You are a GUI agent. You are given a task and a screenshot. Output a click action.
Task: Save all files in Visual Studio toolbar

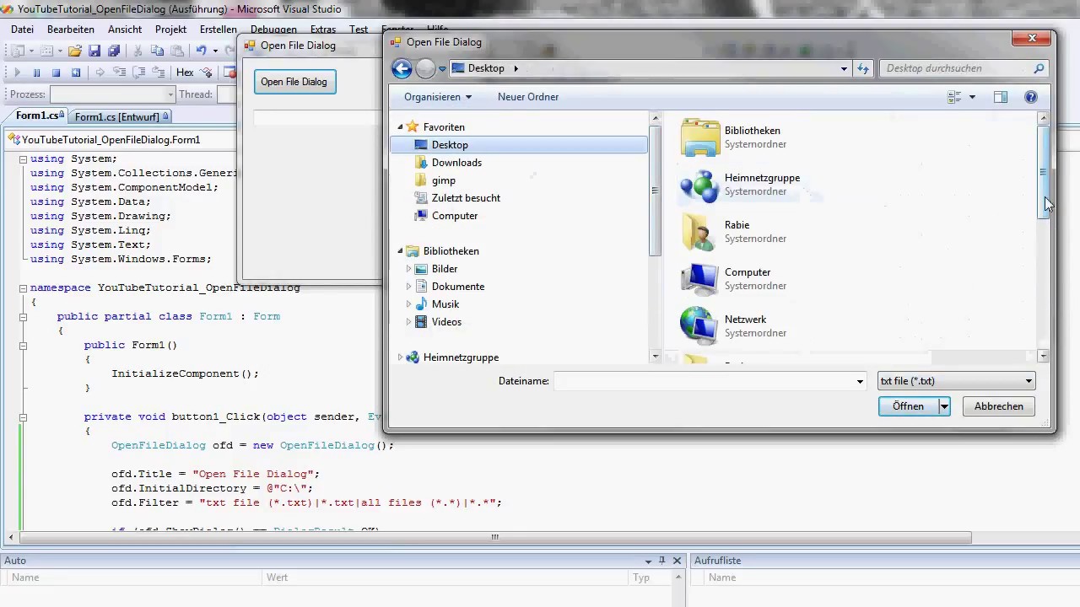pyautogui.click(x=114, y=51)
